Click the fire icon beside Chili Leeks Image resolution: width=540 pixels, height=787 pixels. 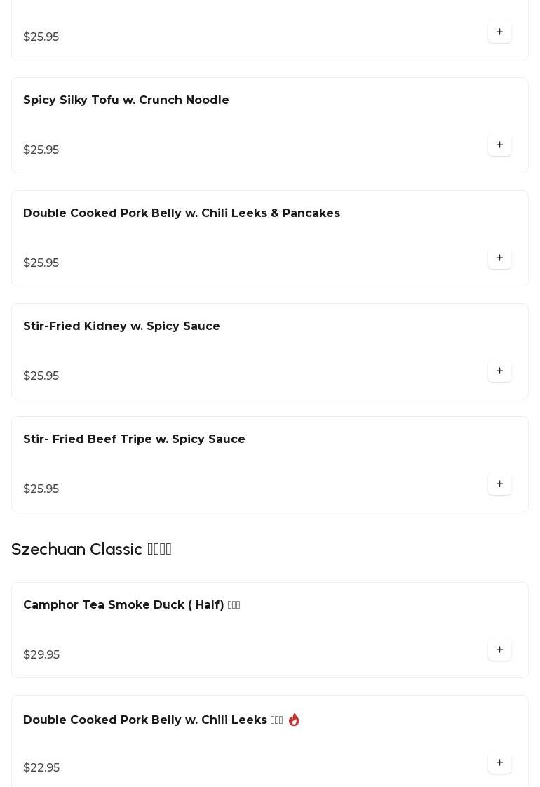[294, 719]
